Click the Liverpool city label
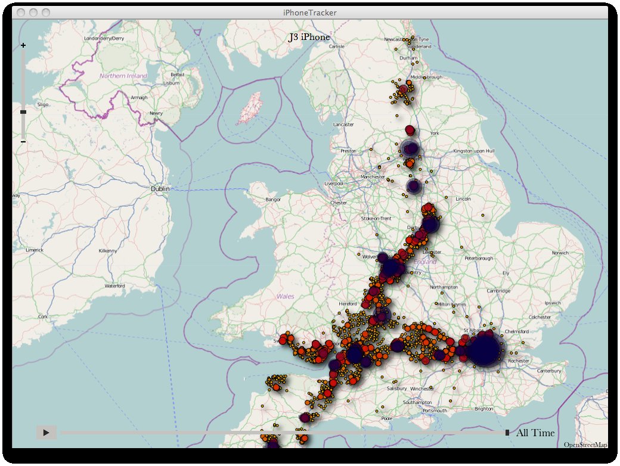Viewport: 620px width, 466px height. pos(334,184)
